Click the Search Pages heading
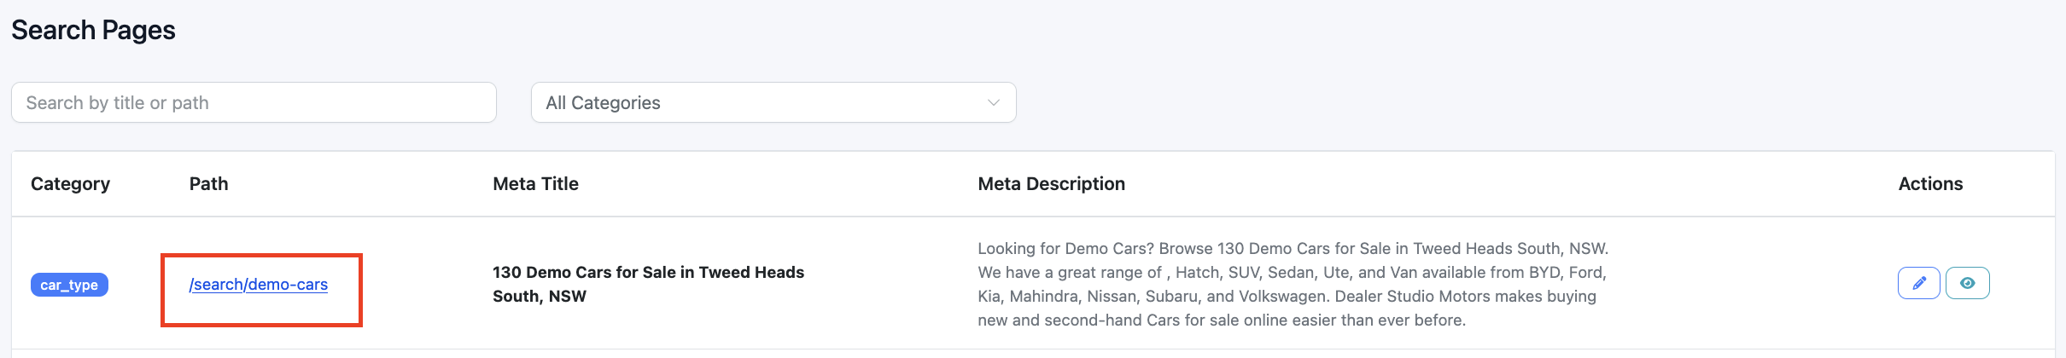 [93, 31]
